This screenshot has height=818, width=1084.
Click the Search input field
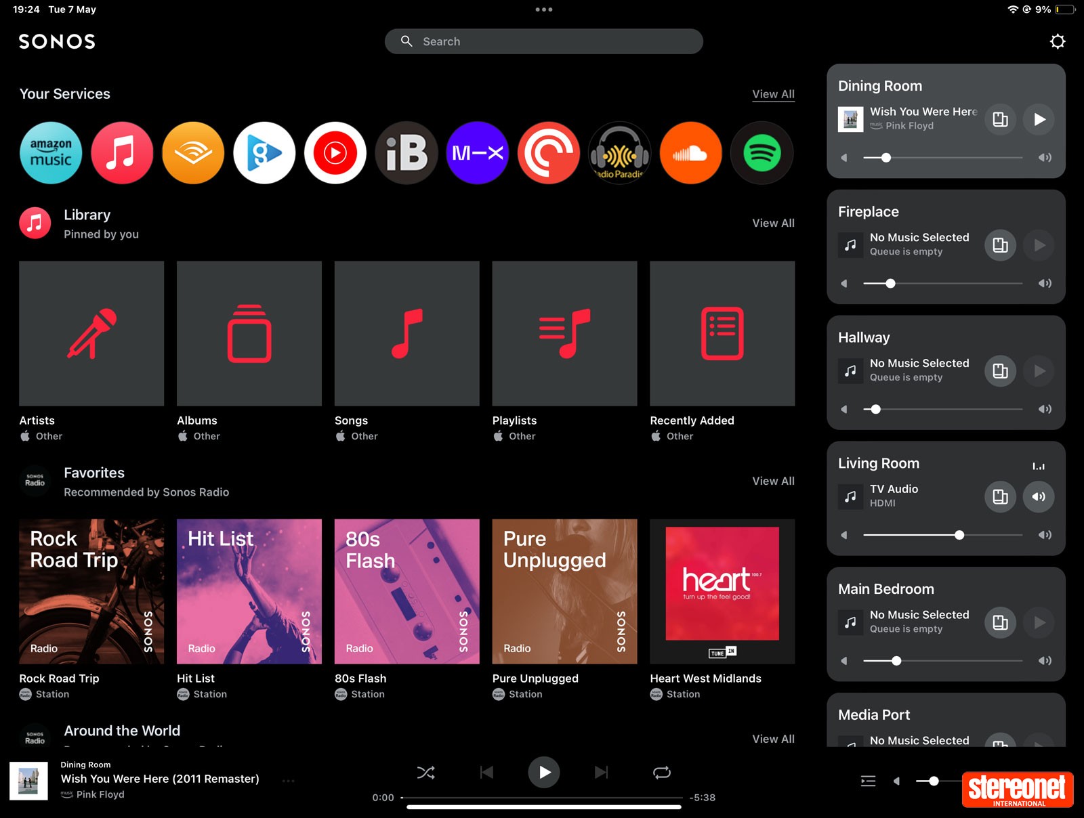(x=544, y=41)
